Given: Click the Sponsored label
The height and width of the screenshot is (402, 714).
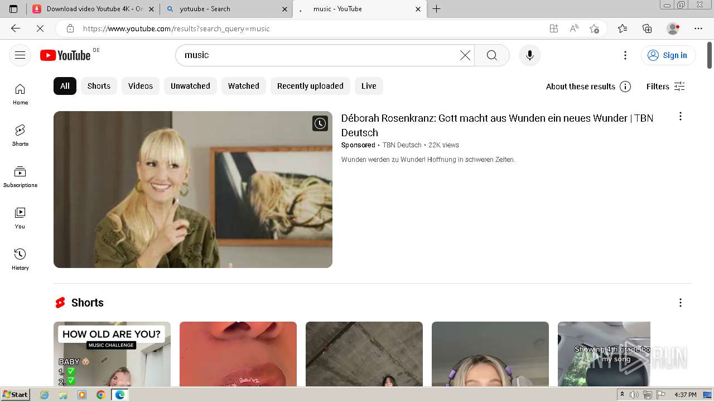Looking at the screenshot, I should pyautogui.click(x=358, y=145).
